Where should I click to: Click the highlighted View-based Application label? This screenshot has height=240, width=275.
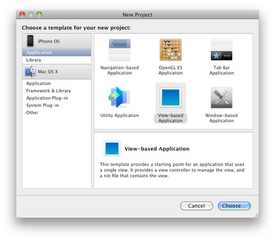[171, 118]
